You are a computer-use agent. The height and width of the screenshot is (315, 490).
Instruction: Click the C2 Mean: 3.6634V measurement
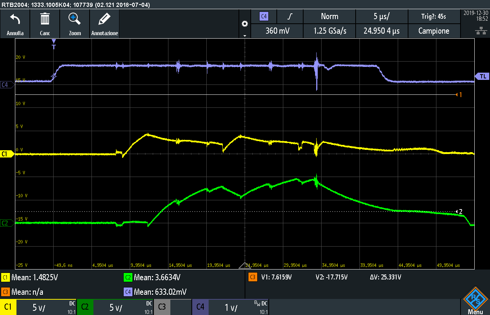pos(152,277)
